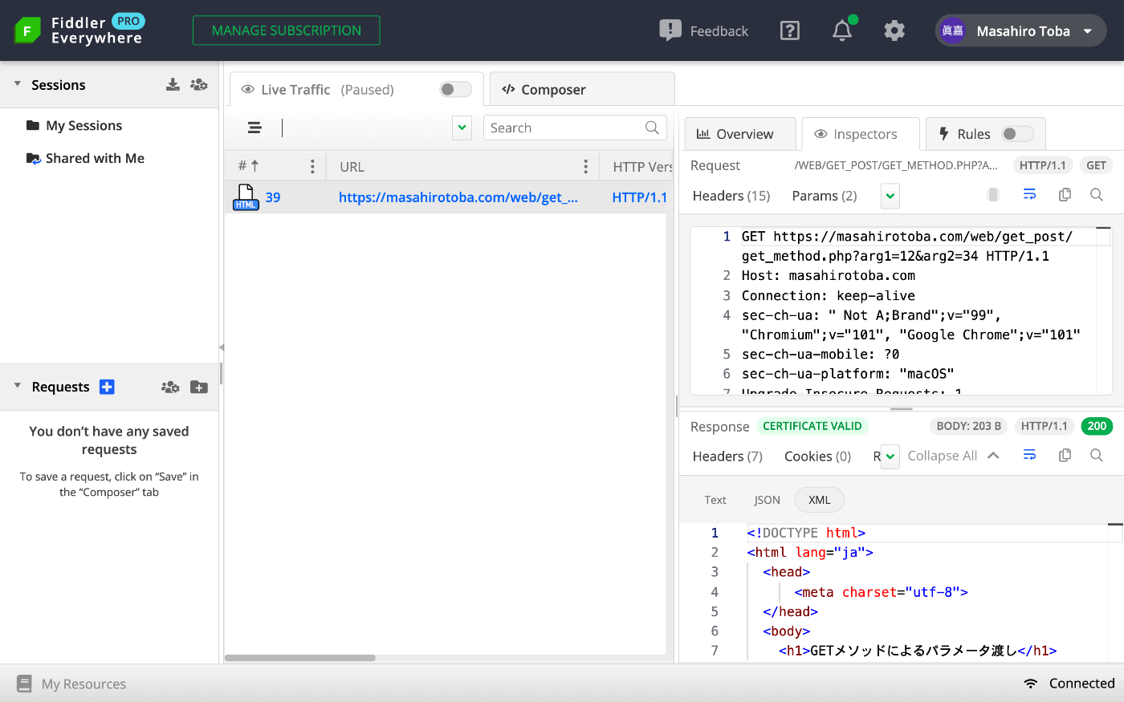Collapse the Sessions section triangle
Viewport: 1124px width, 702px height.
click(x=18, y=83)
